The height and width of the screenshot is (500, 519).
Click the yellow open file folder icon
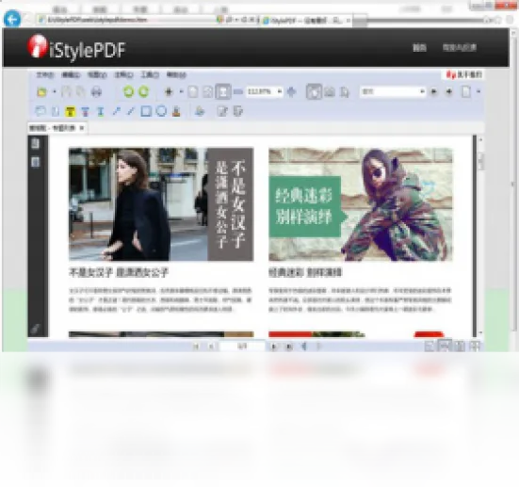click(x=42, y=91)
